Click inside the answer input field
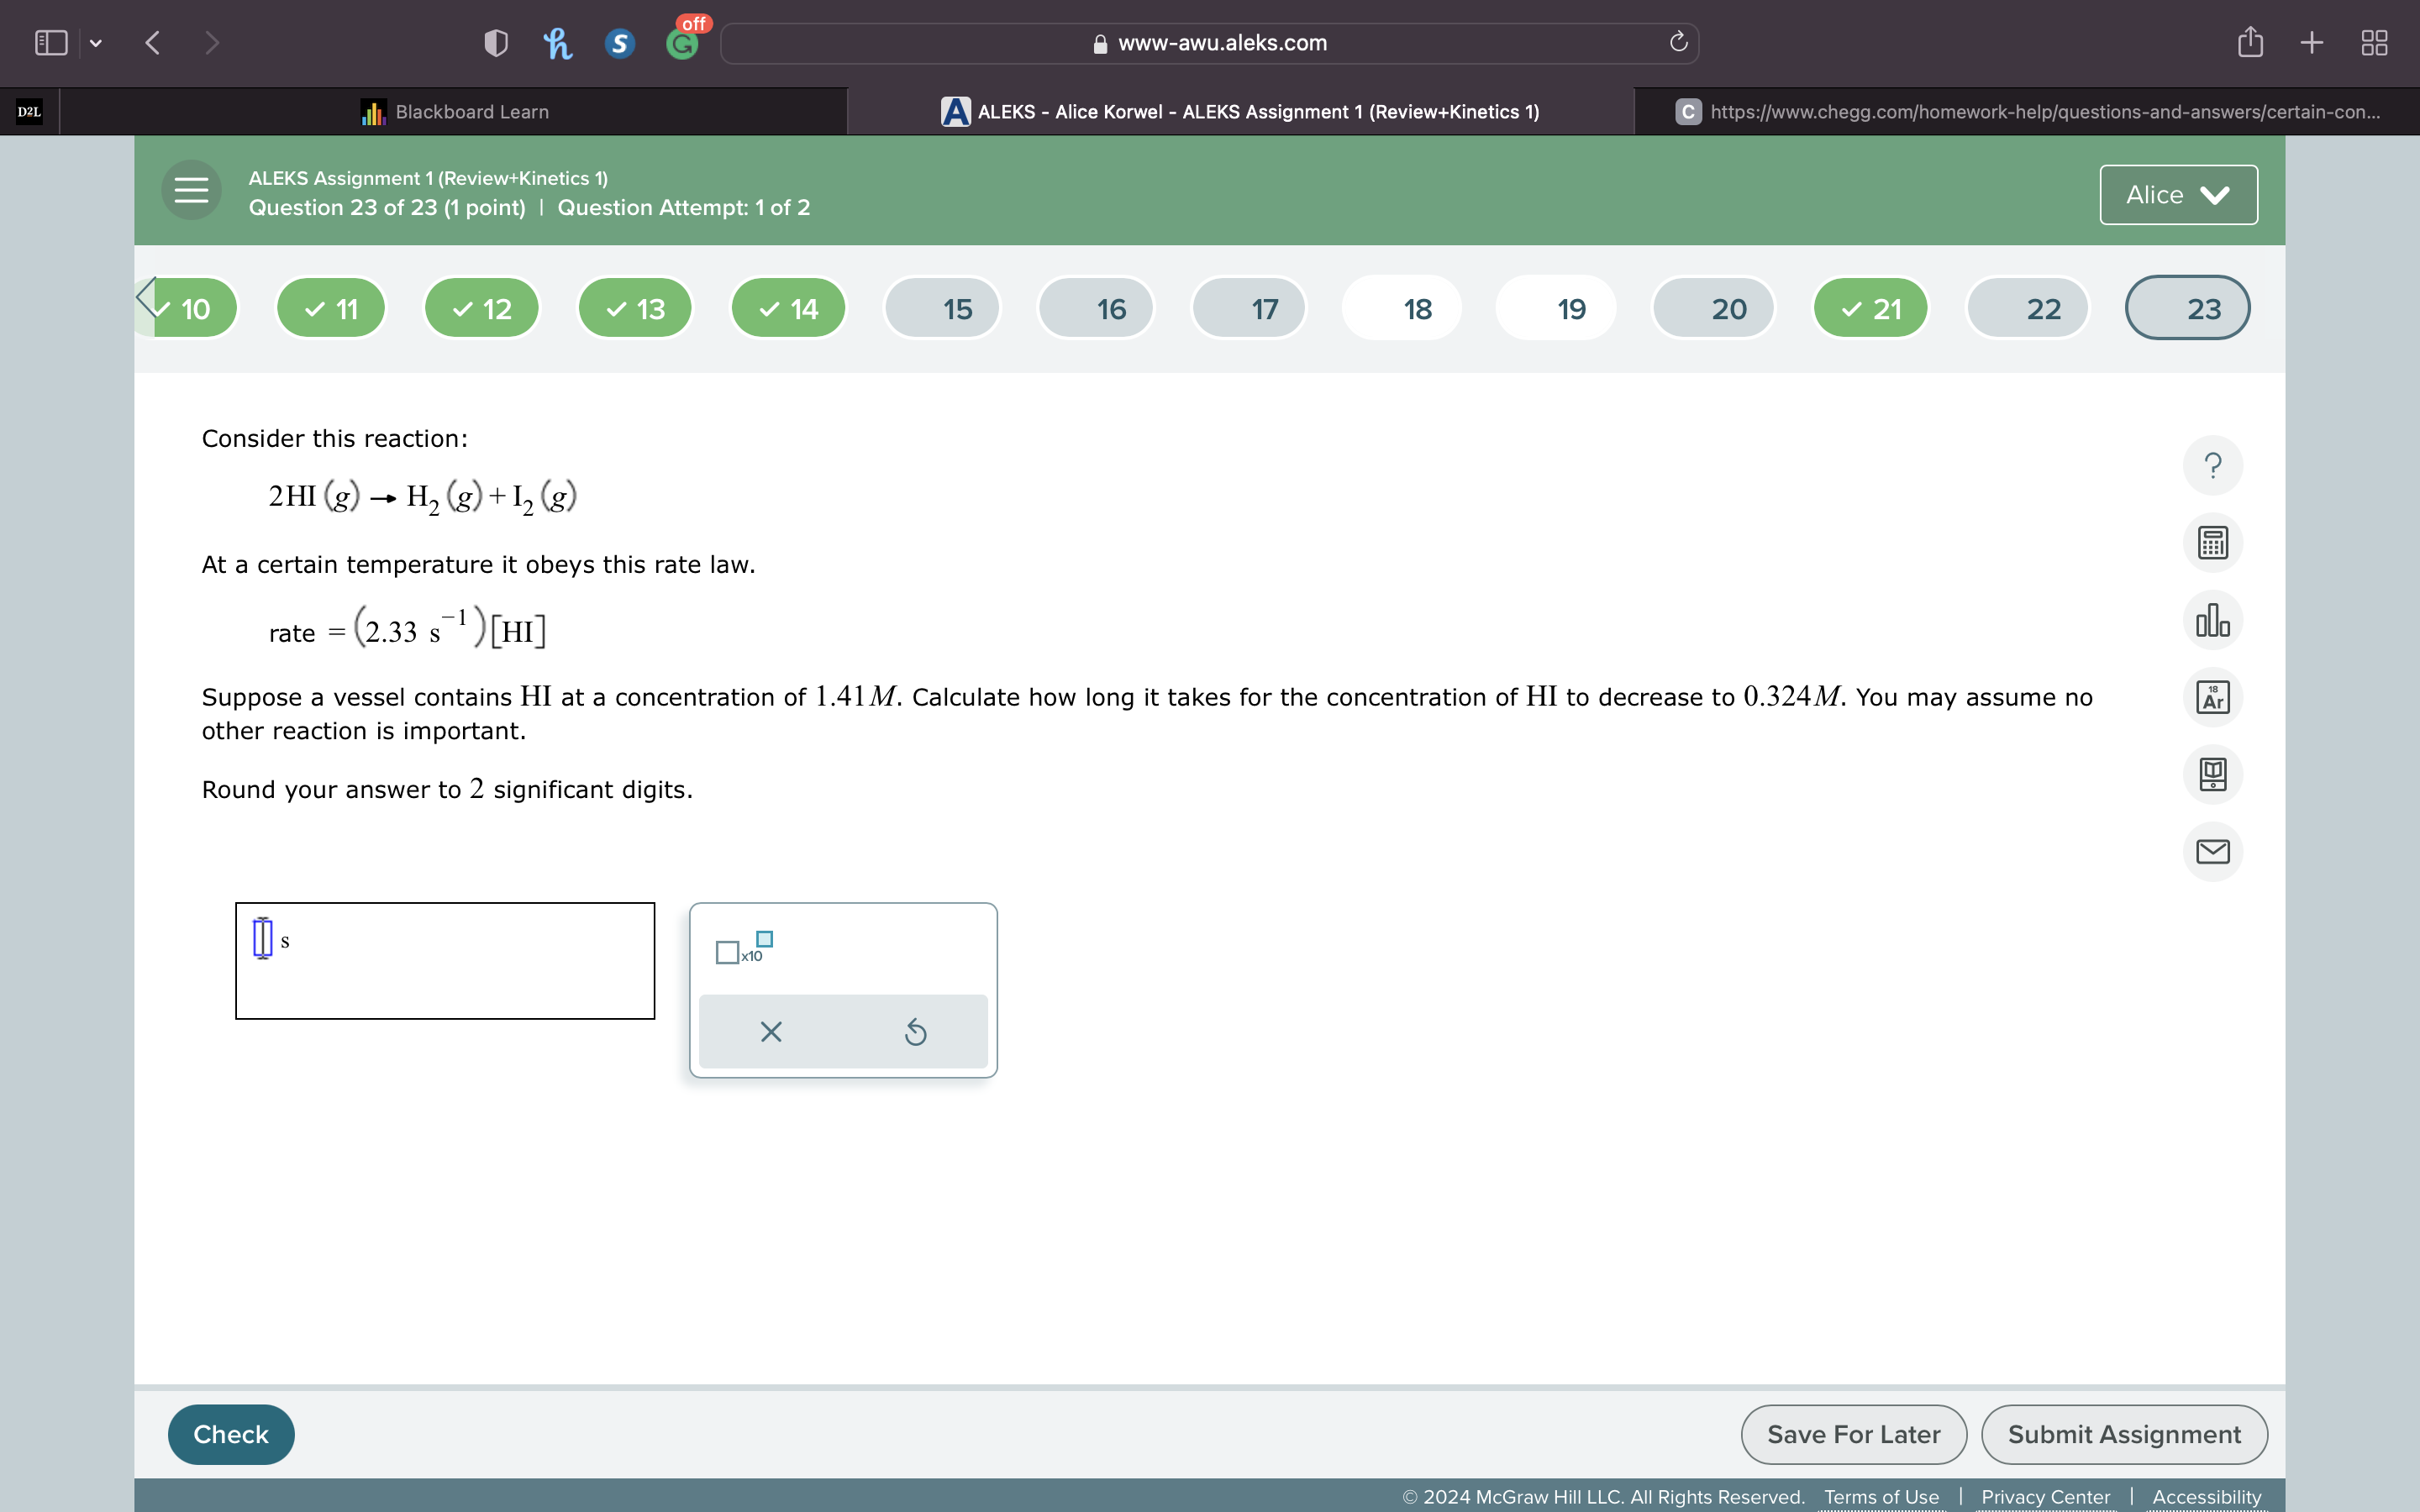Image resolution: width=2420 pixels, height=1512 pixels. (x=445, y=960)
